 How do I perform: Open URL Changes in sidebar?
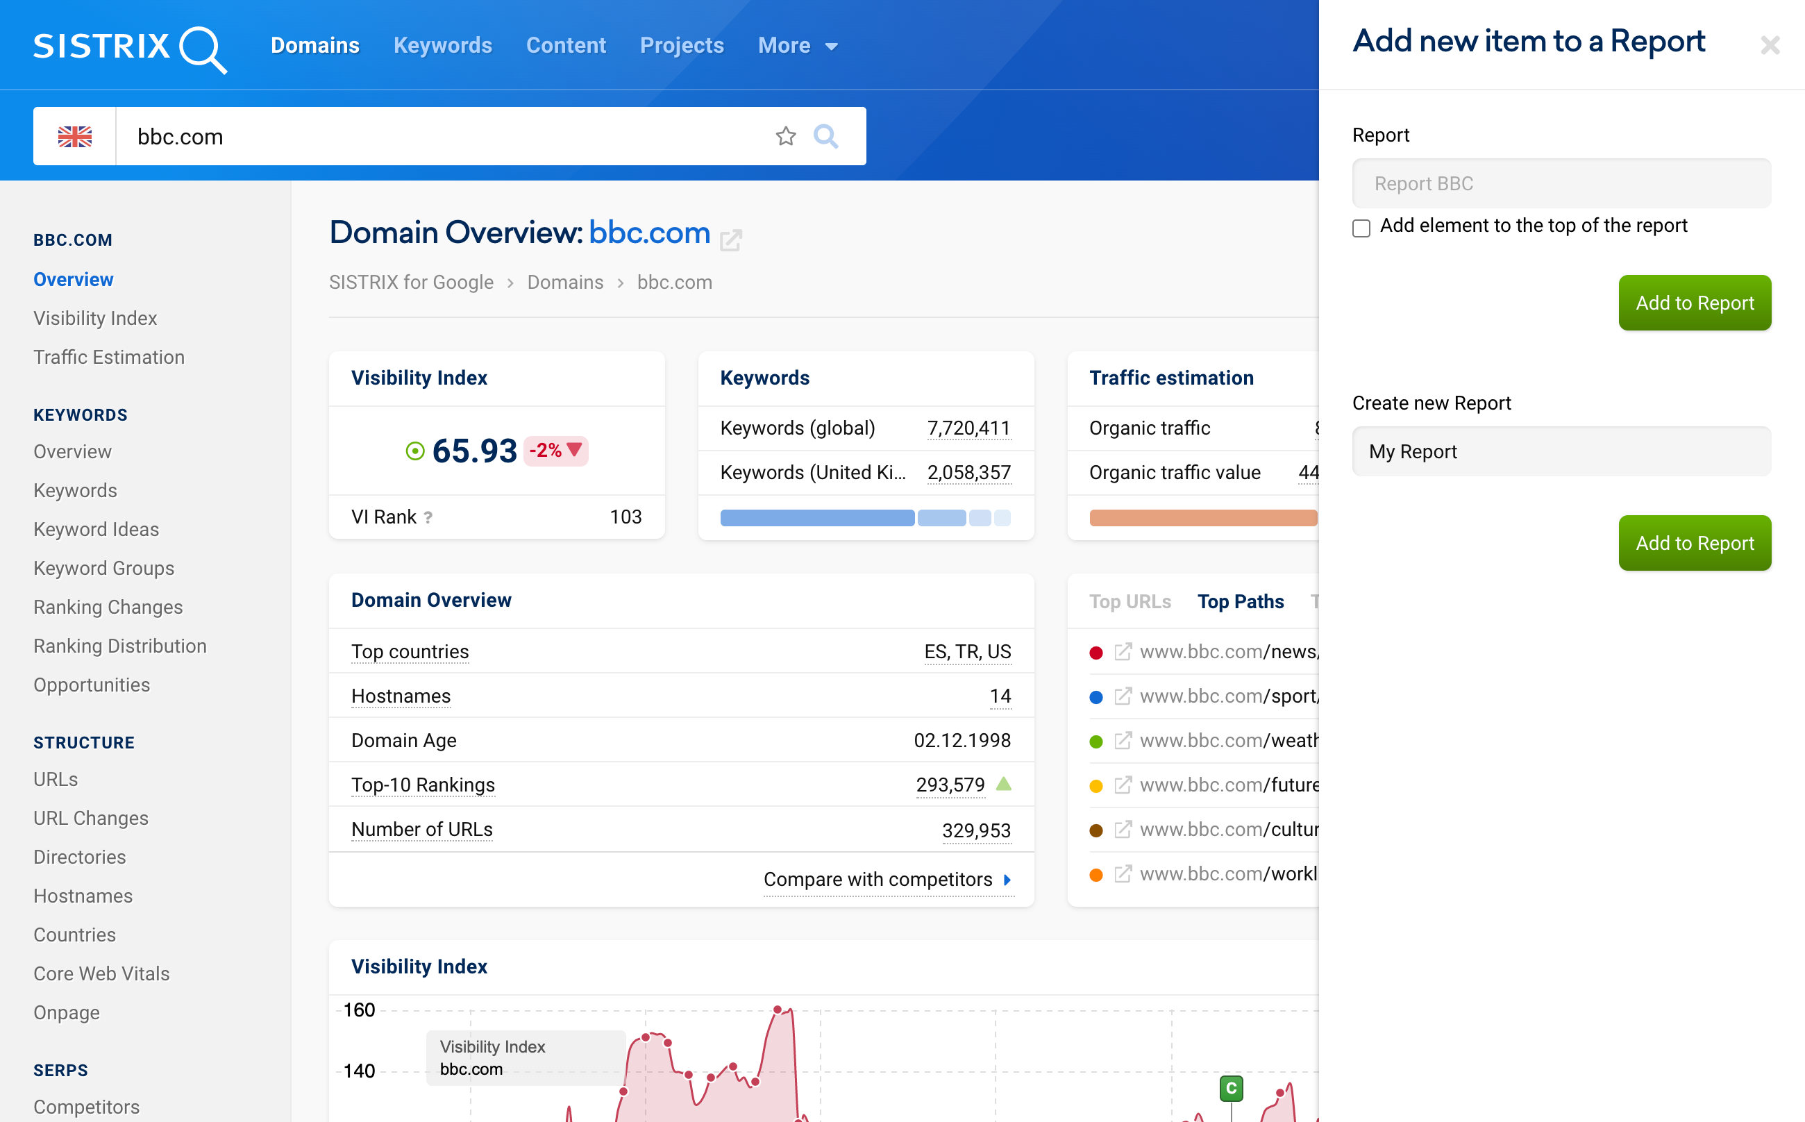[x=91, y=818]
